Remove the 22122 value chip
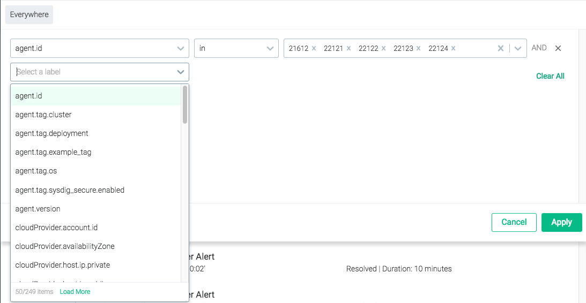The width and height of the screenshot is (586, 303). (383, 48)
